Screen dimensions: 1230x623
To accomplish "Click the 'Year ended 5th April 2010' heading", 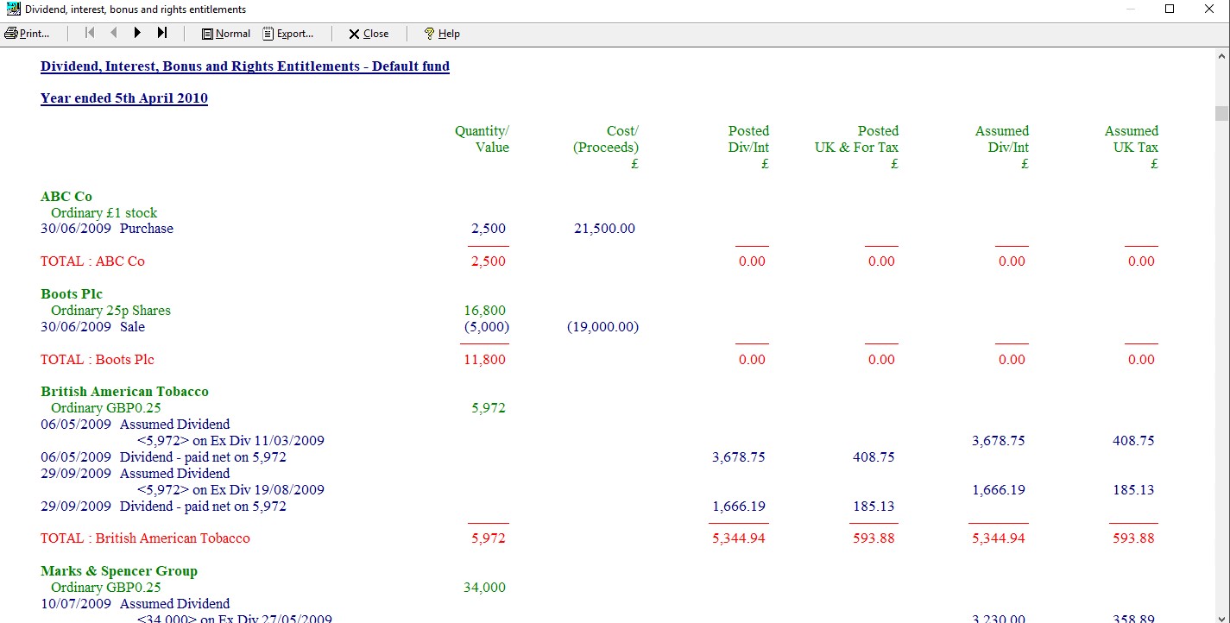I will click(124, 98).
